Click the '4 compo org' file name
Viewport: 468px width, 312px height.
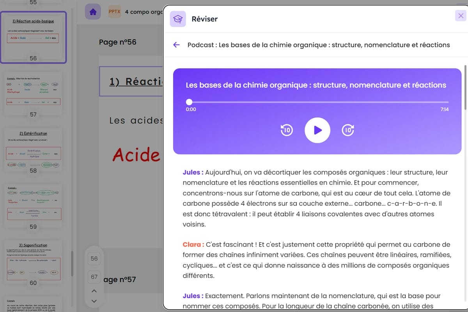click(144, 12)
